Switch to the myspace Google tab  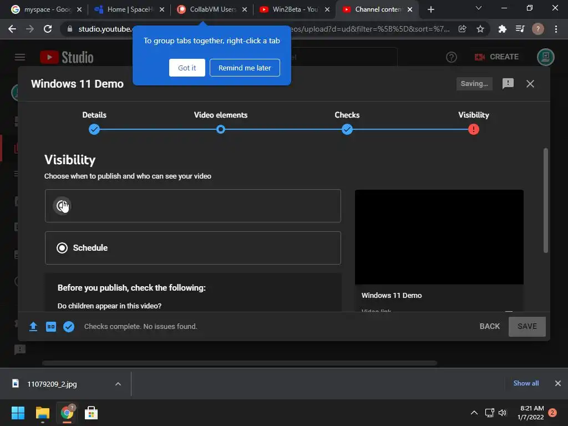click(x=45, y=9)
